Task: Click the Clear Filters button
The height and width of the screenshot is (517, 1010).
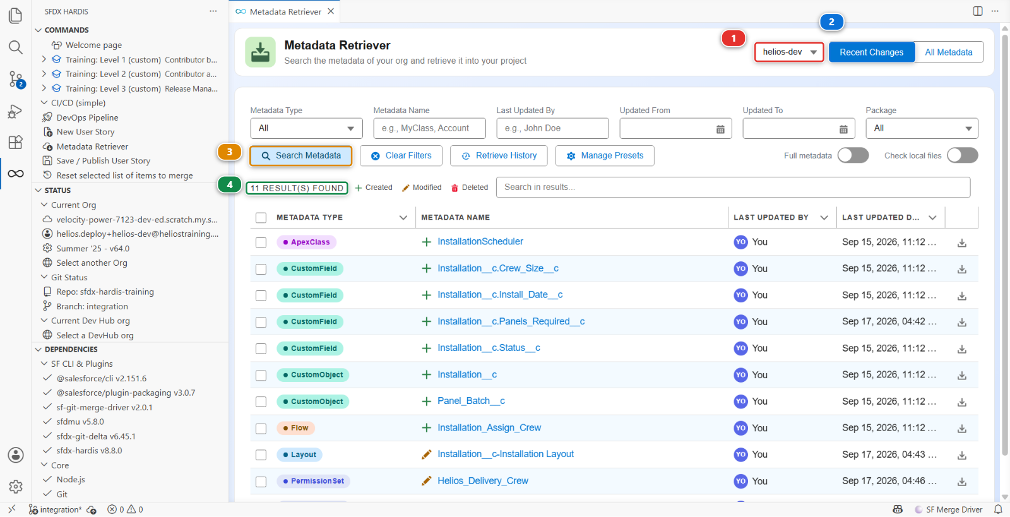Action: click(401, 156)
